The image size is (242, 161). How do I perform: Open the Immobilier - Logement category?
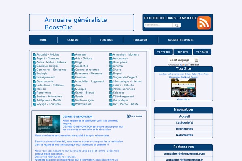(x=90, y=81)
